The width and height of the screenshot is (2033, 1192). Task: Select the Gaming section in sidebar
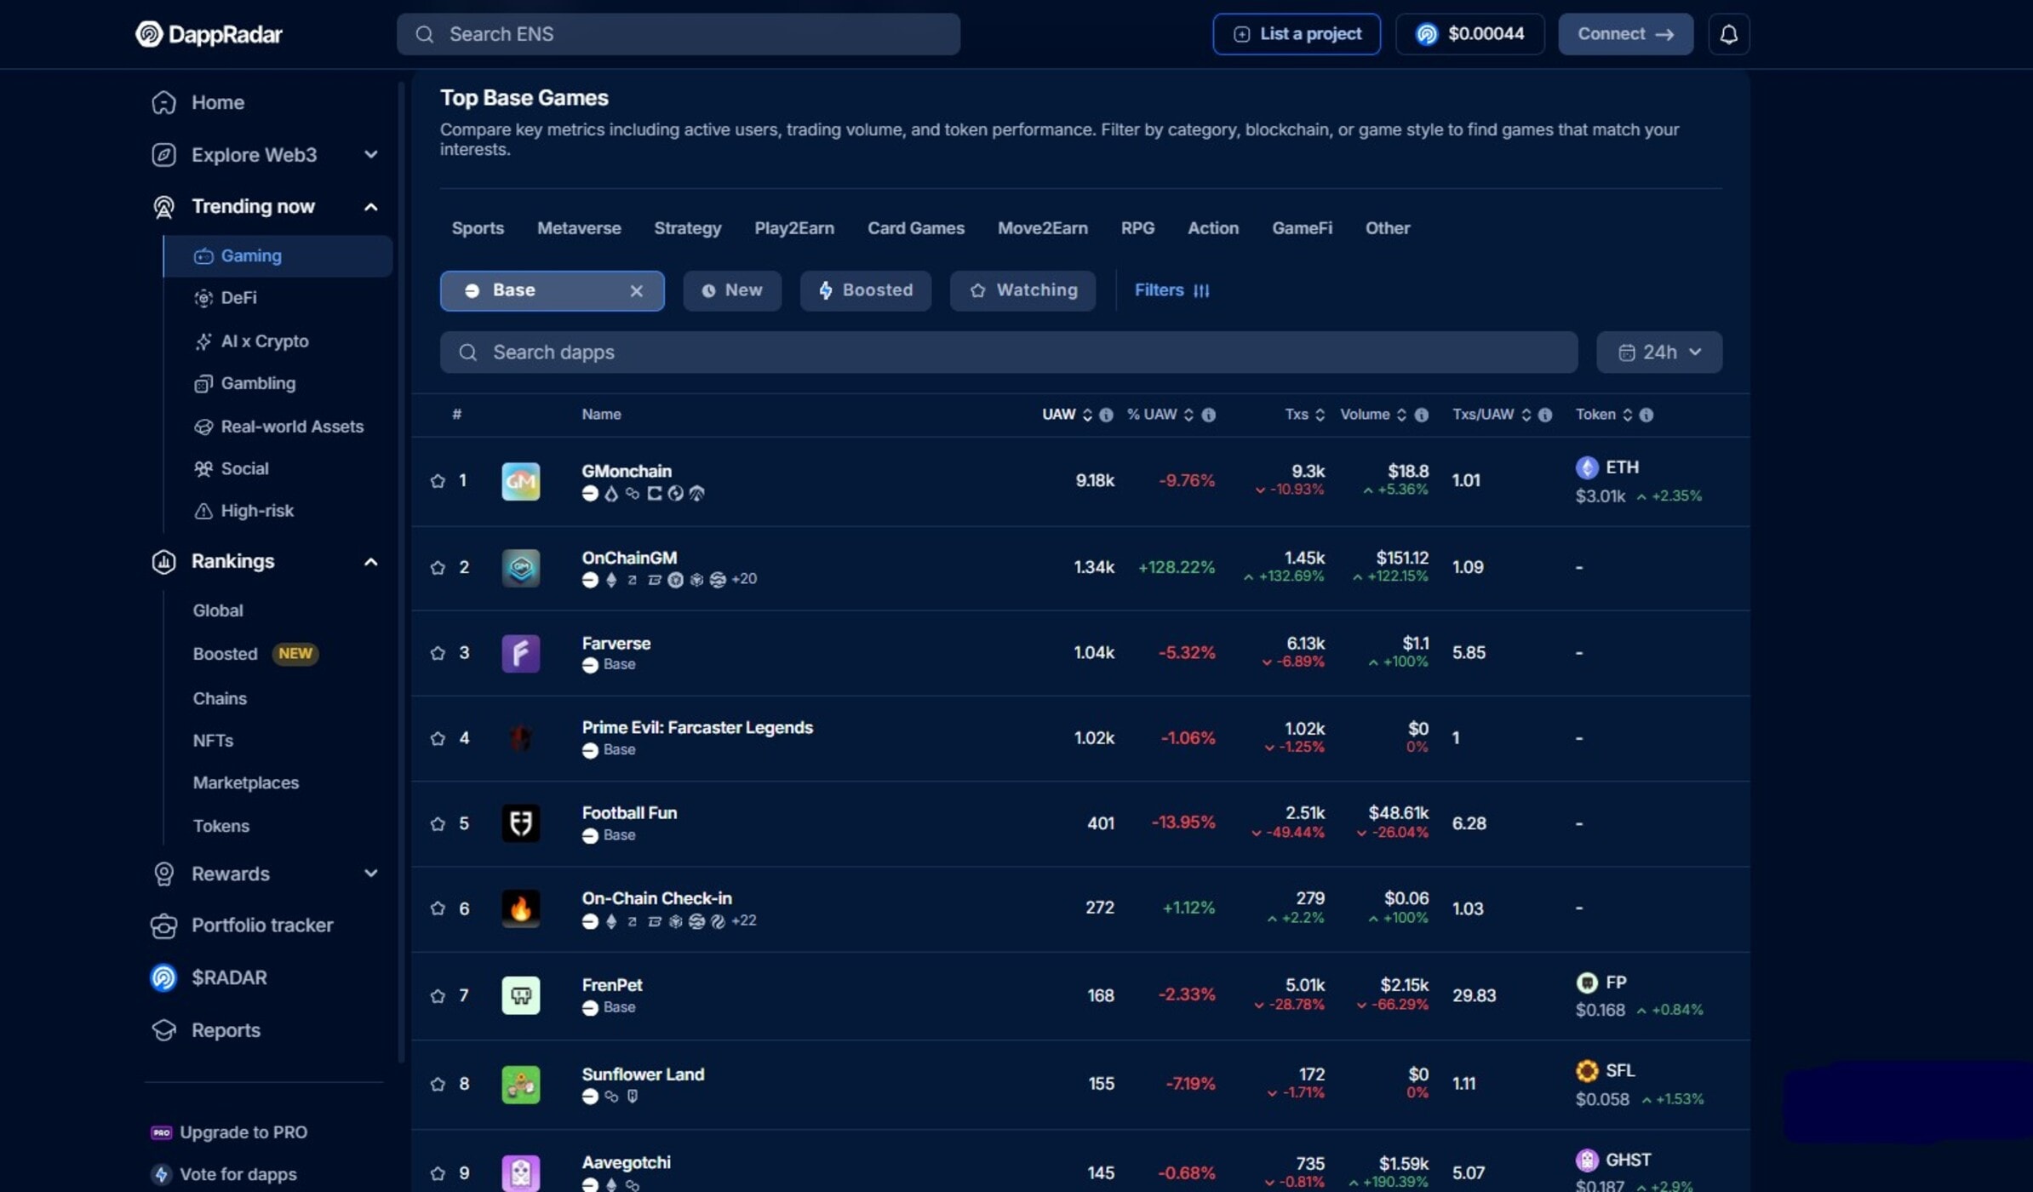click(x=250, y=255)
